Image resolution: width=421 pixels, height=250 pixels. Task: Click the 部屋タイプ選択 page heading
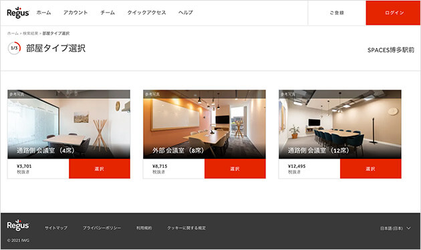coord(56,48)
